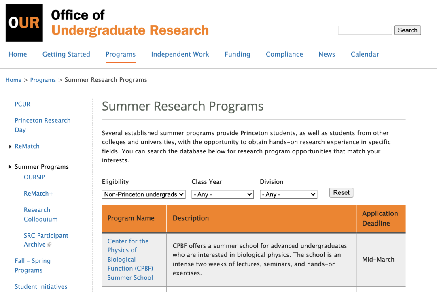Screen dimensions: 437x292
Task: Click the Eligibility filter label
Action: pos(115,182)
